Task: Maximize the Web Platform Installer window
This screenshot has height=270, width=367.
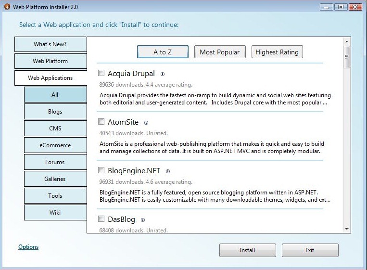Action: click(341, 7)
